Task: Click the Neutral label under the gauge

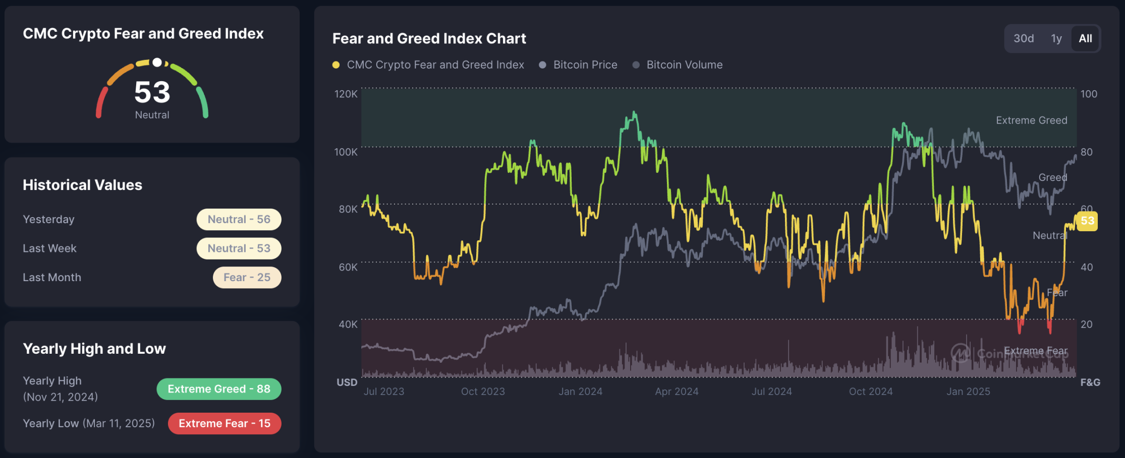Action: click(152, 115)
